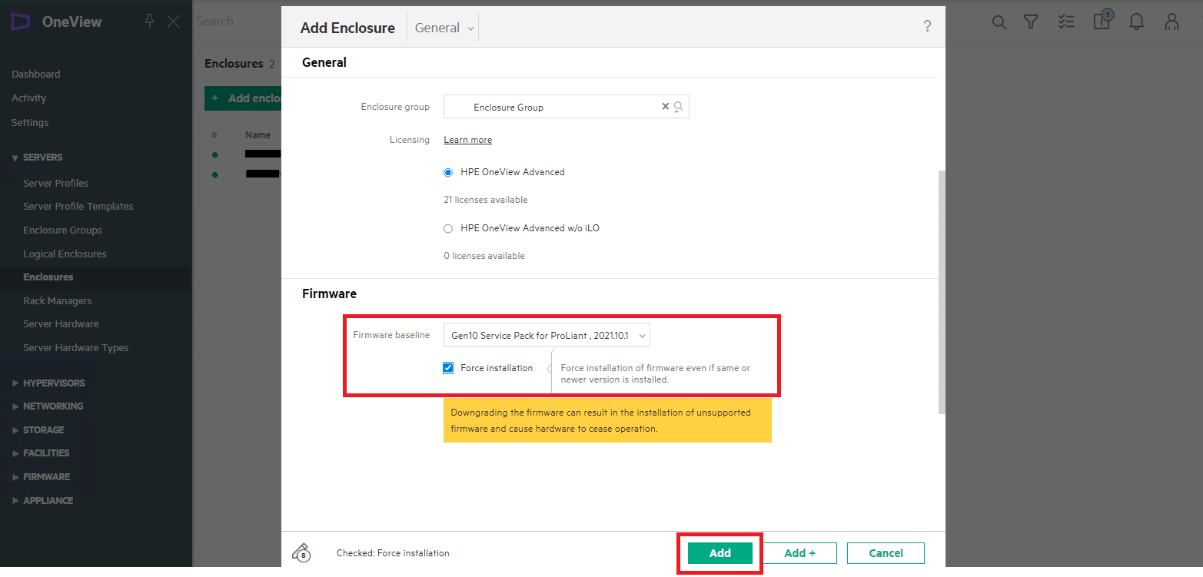The image size is (1203, 577).
Task: Navigate to Rack Managers
Action: click(57, 301)
